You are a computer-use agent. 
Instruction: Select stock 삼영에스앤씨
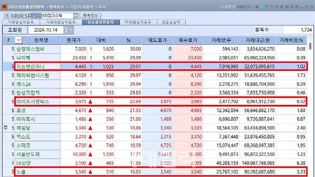[x=30, y=49]
